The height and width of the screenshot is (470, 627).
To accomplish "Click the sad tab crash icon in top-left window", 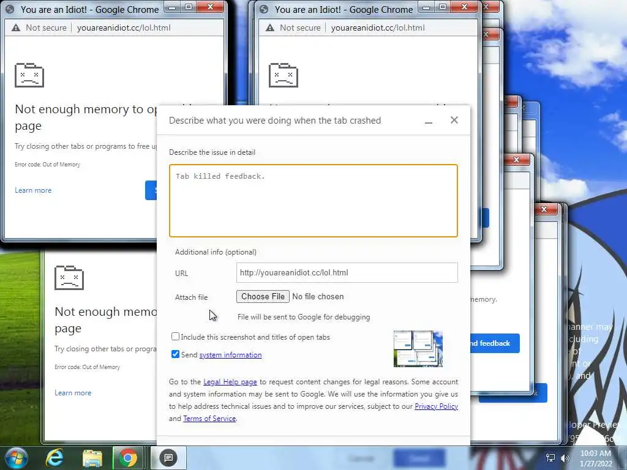I will coord(29,75).
